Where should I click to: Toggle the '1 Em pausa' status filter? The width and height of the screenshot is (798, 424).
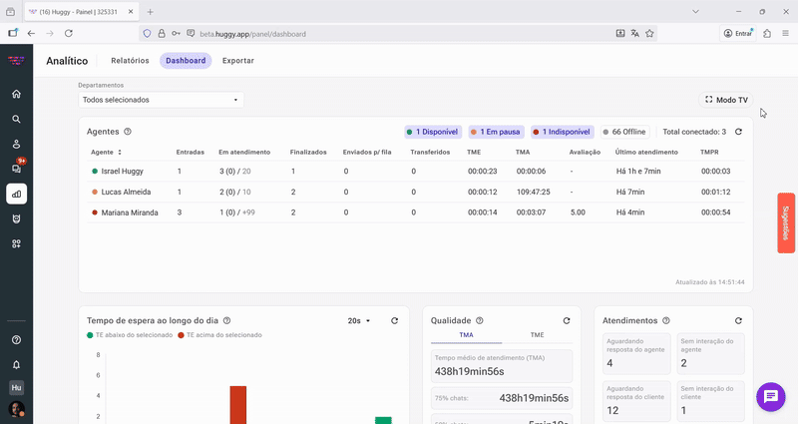[x=495, y=132]
